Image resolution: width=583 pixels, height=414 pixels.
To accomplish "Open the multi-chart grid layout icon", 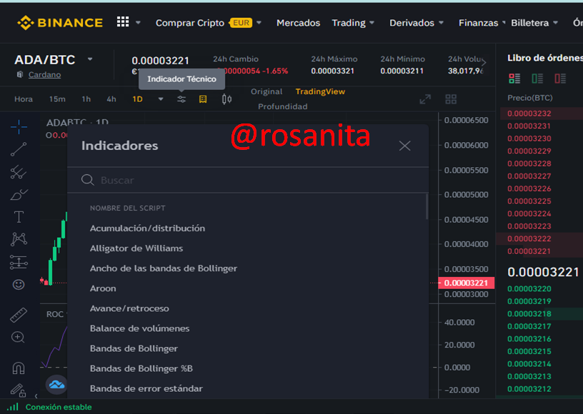I will point(451,99).
